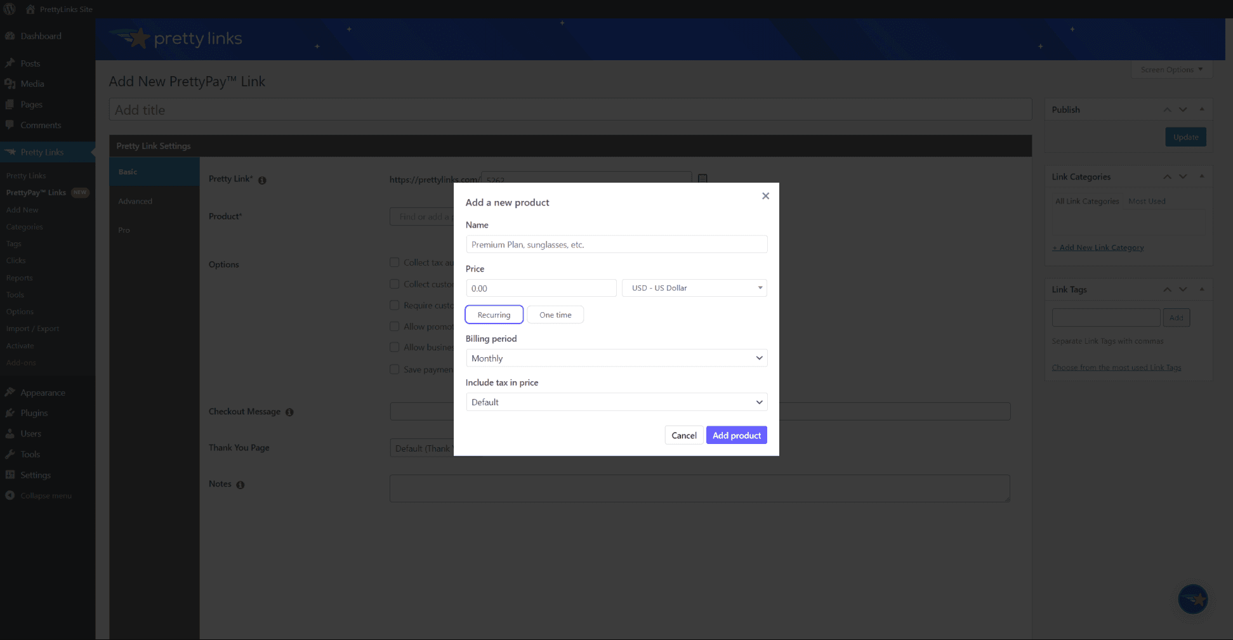Click the Add product button
The image size is (1233, 640).
736,435
